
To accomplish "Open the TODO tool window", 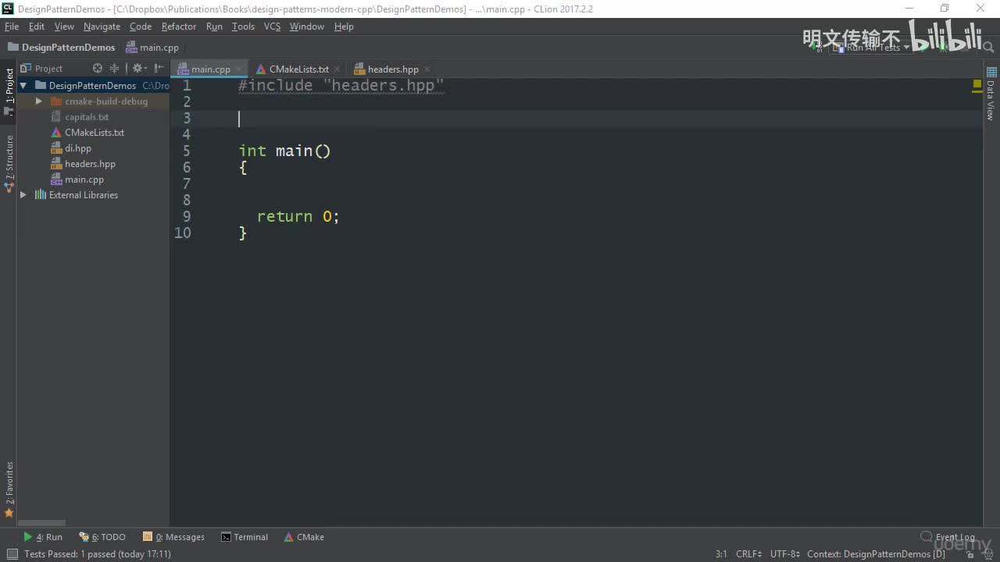I will point(102,537).
